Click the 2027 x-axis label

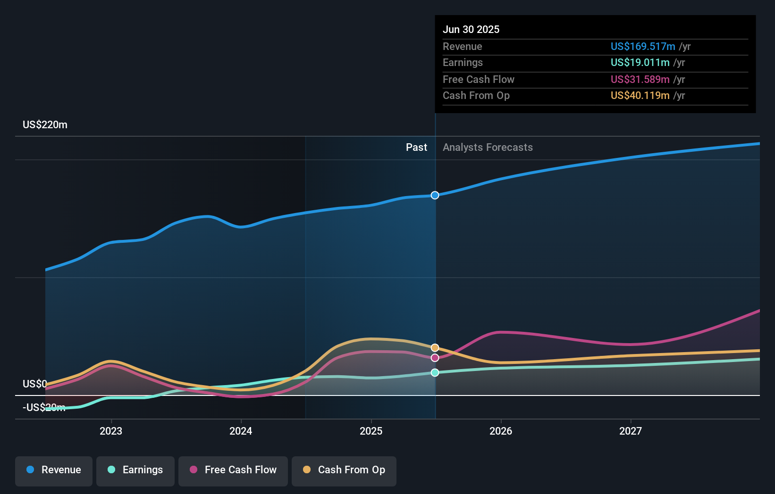point(631,431)
